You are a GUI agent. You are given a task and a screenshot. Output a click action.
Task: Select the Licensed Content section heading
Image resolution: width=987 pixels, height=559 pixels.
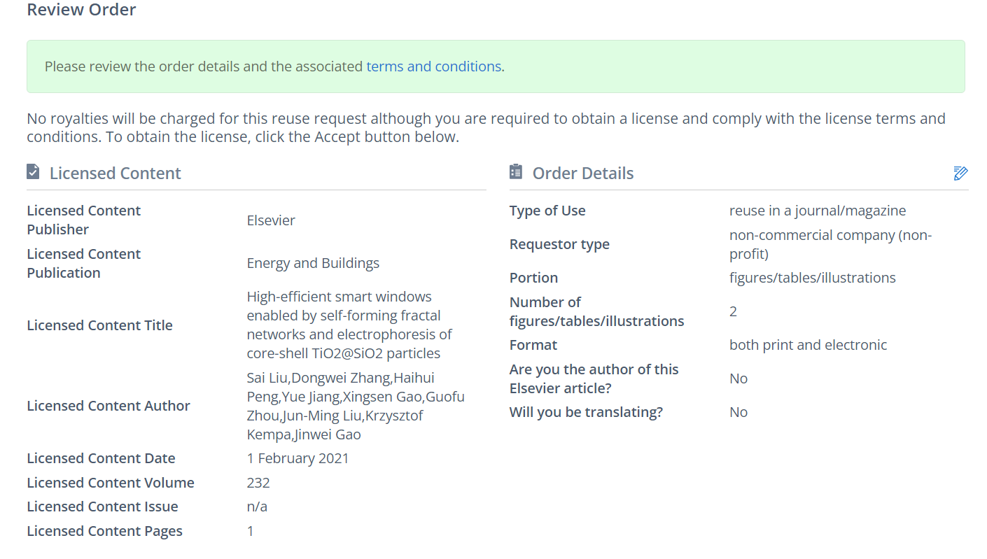115,174
